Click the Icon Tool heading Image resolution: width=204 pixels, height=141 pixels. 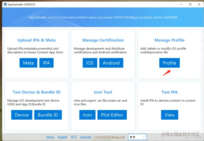(x=103, y=92)
